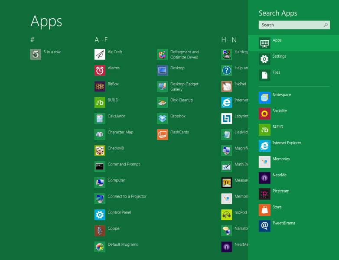The image size is (339, 260).
Task: Launch the FlashCards app icon
Action: click(x=162, y=134)
